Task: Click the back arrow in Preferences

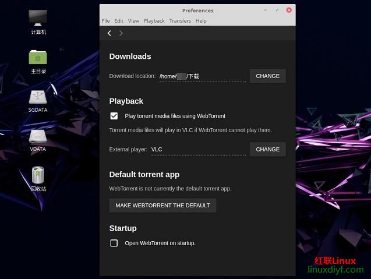Action: click(x=109, y=34)
